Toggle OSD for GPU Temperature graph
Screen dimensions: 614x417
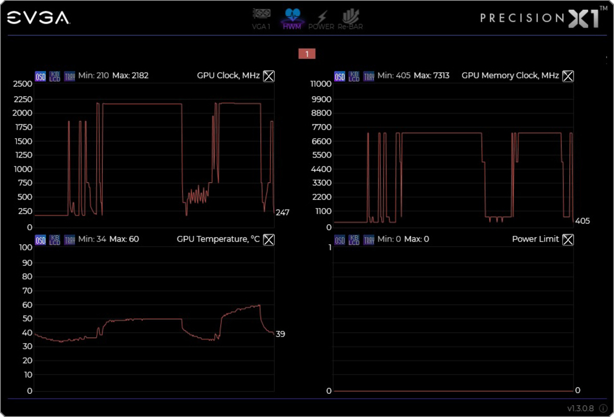click(40, 239)
